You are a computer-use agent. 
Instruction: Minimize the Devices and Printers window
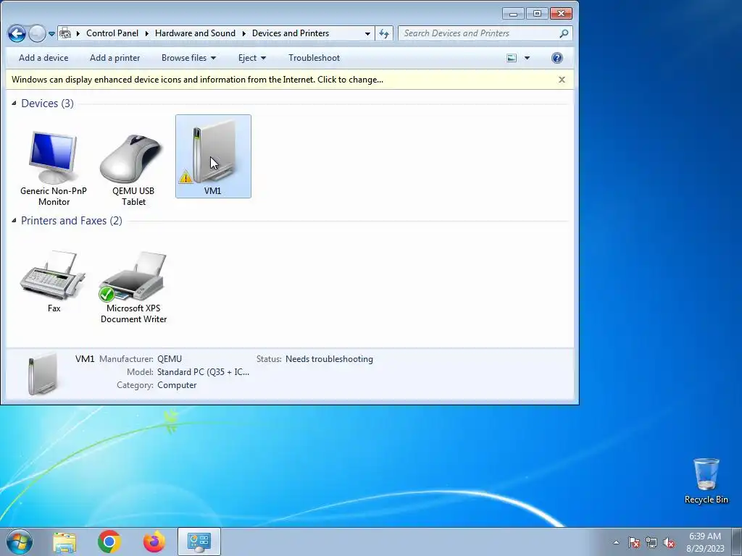(514, 13)
